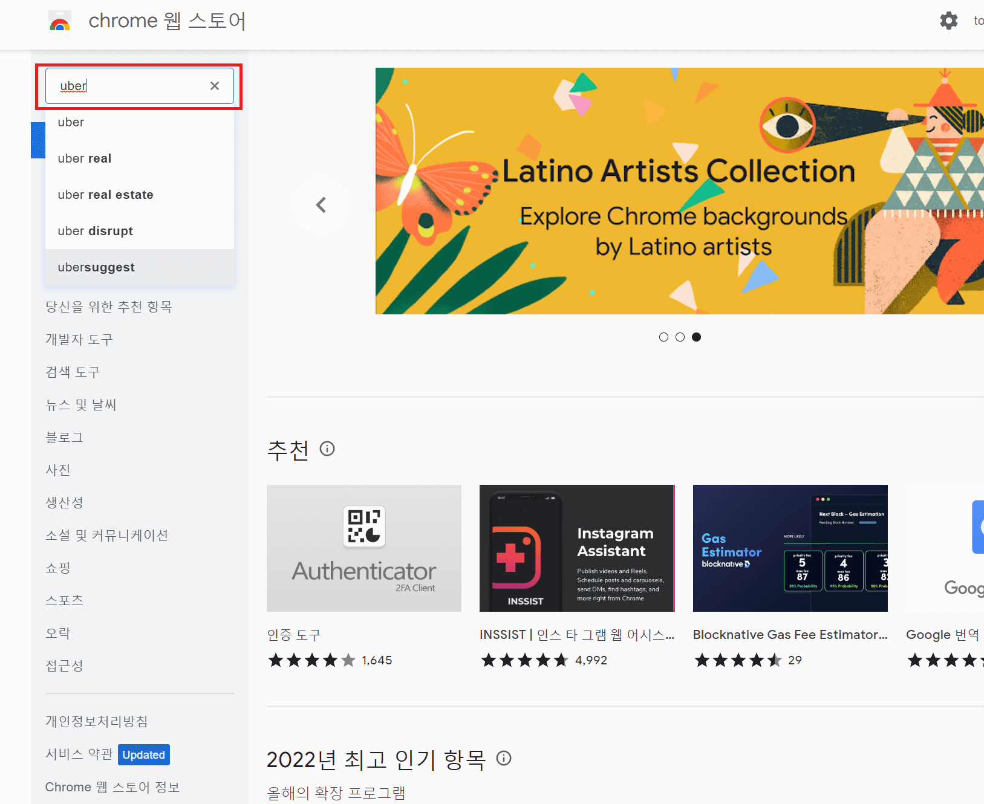This screenshot has height=804, width=984.
Task: Click the 2022년 최고 인기 항목 heading
Action: point(376,759)
